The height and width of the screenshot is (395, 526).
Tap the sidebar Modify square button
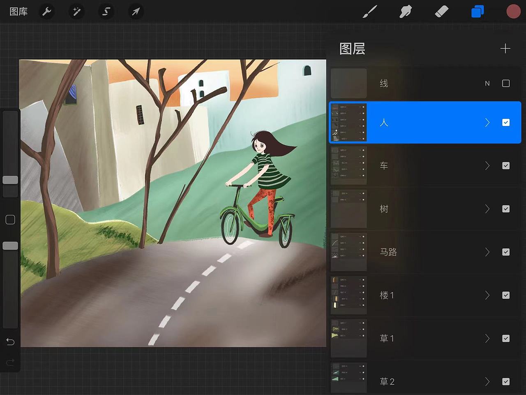(x=10, y=220)
